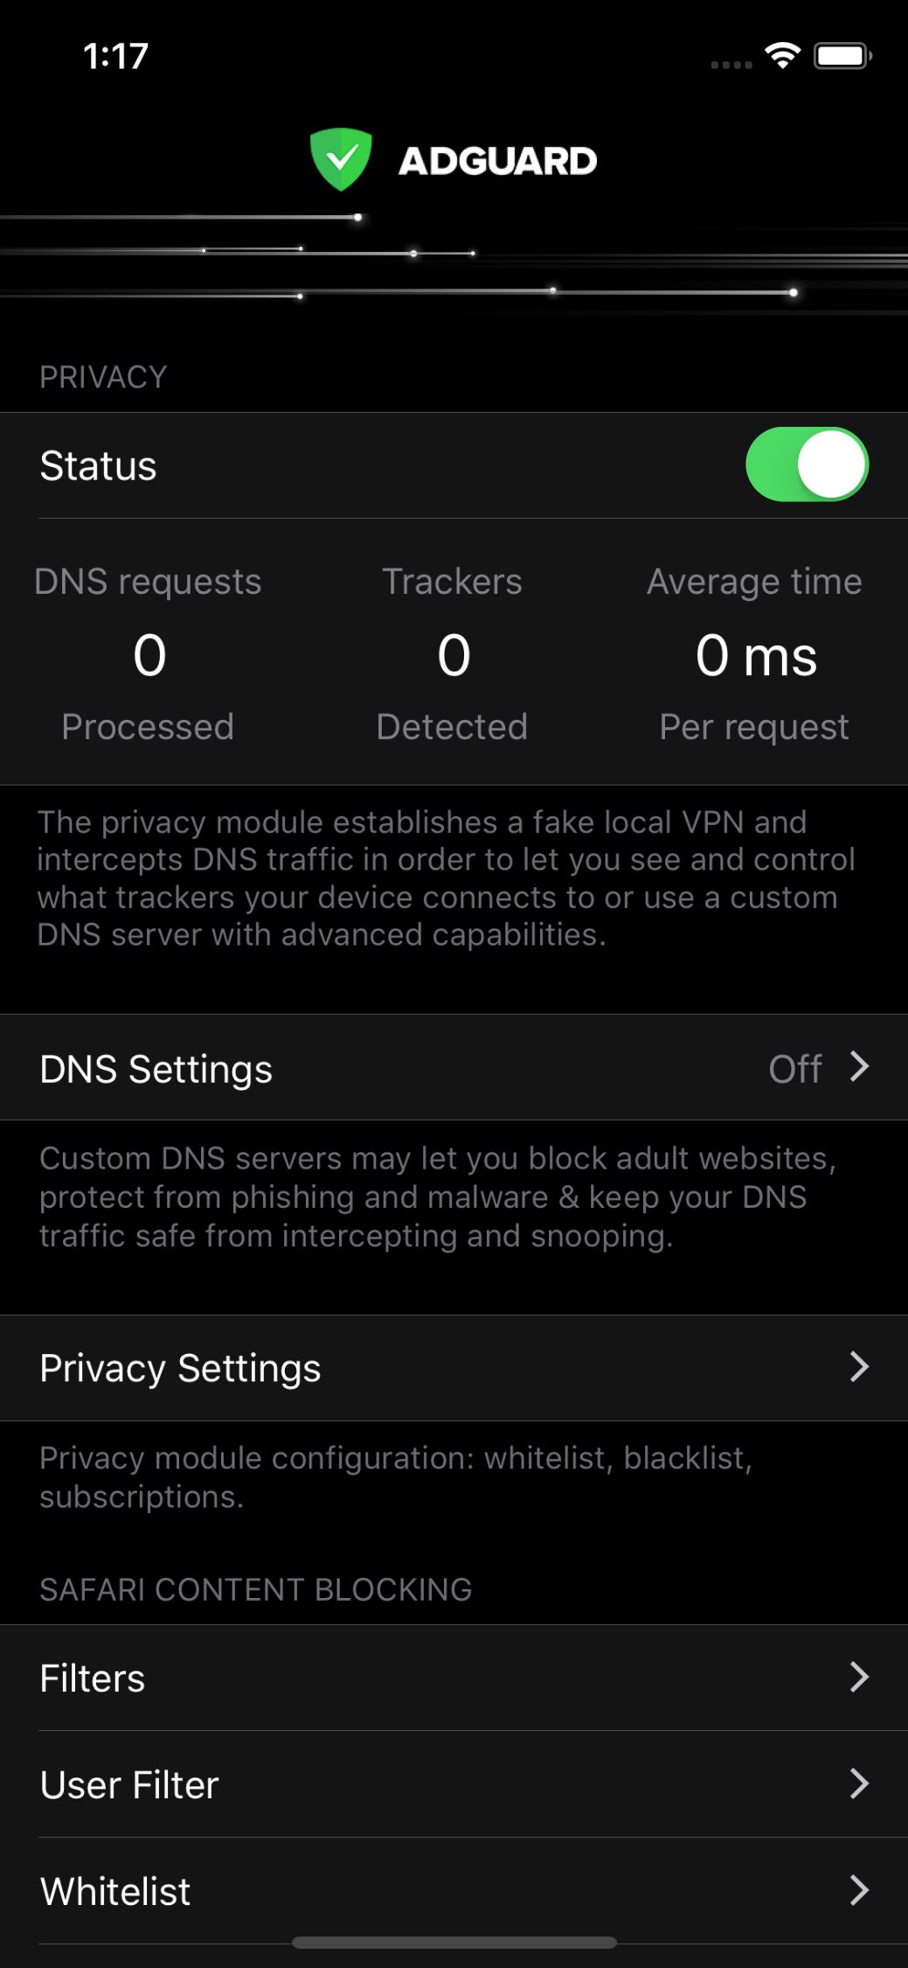The width and height of the screenshot is (908, 1968).
Task: Tap the chevron beside DNS Settings Off
Action: coord(860,1067)
